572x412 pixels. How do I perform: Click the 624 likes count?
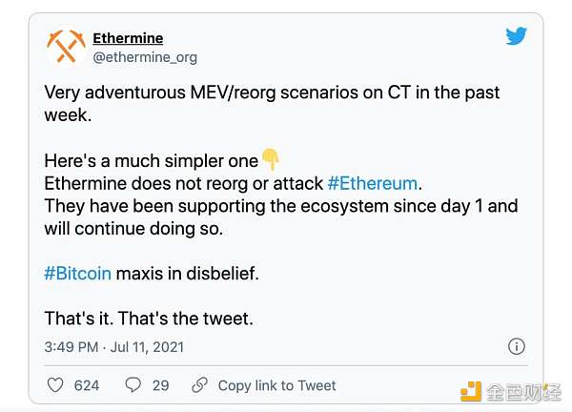tap(87, 385)
